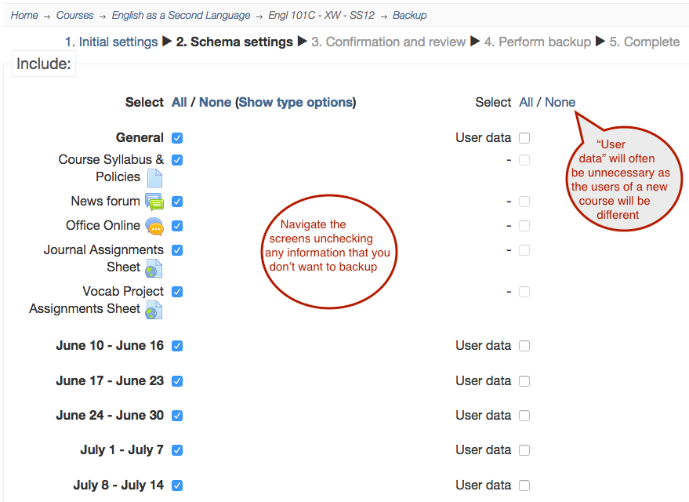689x502 pixels.
Task: Select None for the user data column
Action: click(x=560, y=103)
